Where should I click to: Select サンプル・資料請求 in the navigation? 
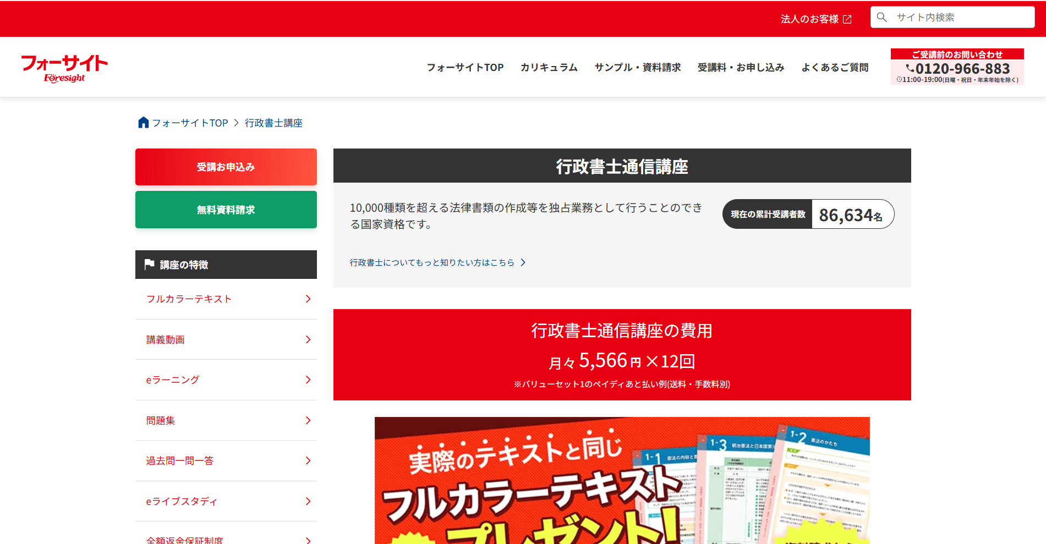click(637, 68)
